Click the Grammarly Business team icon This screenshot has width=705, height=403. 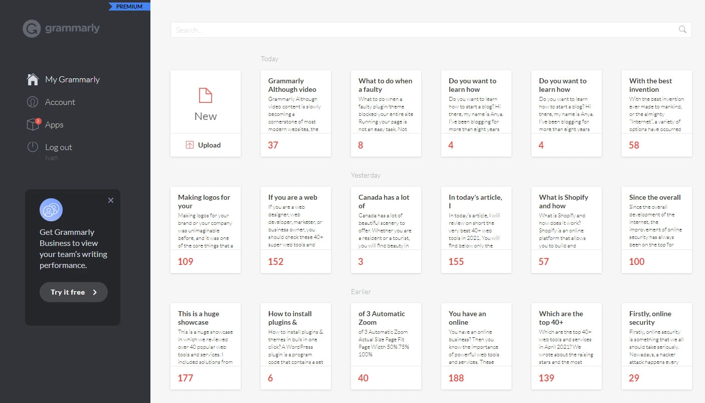(51, 210)
